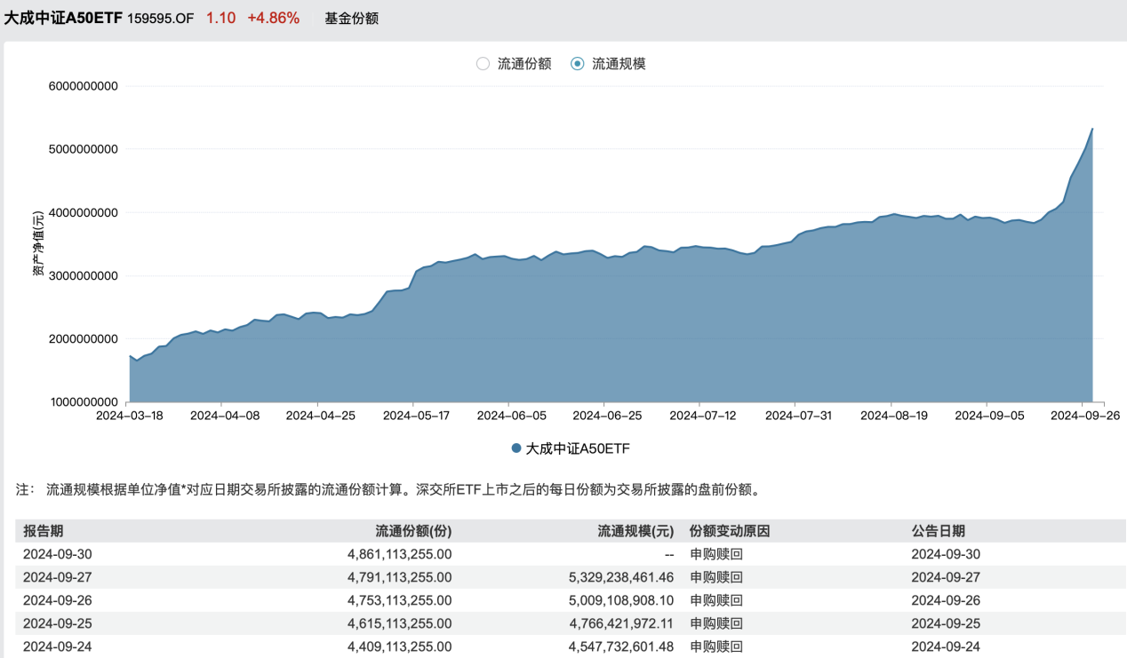This screenshot has height=658, width=1127.
Task: Click the footnote starting with 注：
Action: (x=389, y=489)
